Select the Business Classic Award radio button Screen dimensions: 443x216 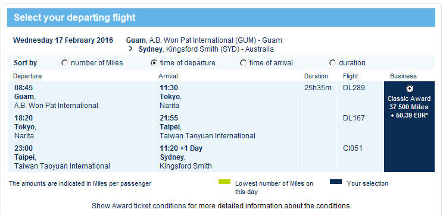pos(409,88)
